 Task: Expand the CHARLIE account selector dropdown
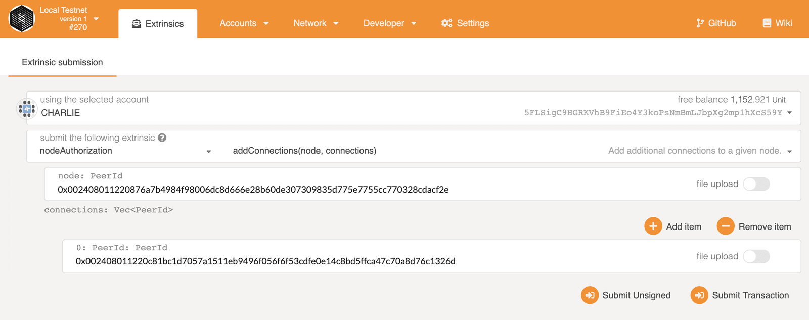coord(789,113)
